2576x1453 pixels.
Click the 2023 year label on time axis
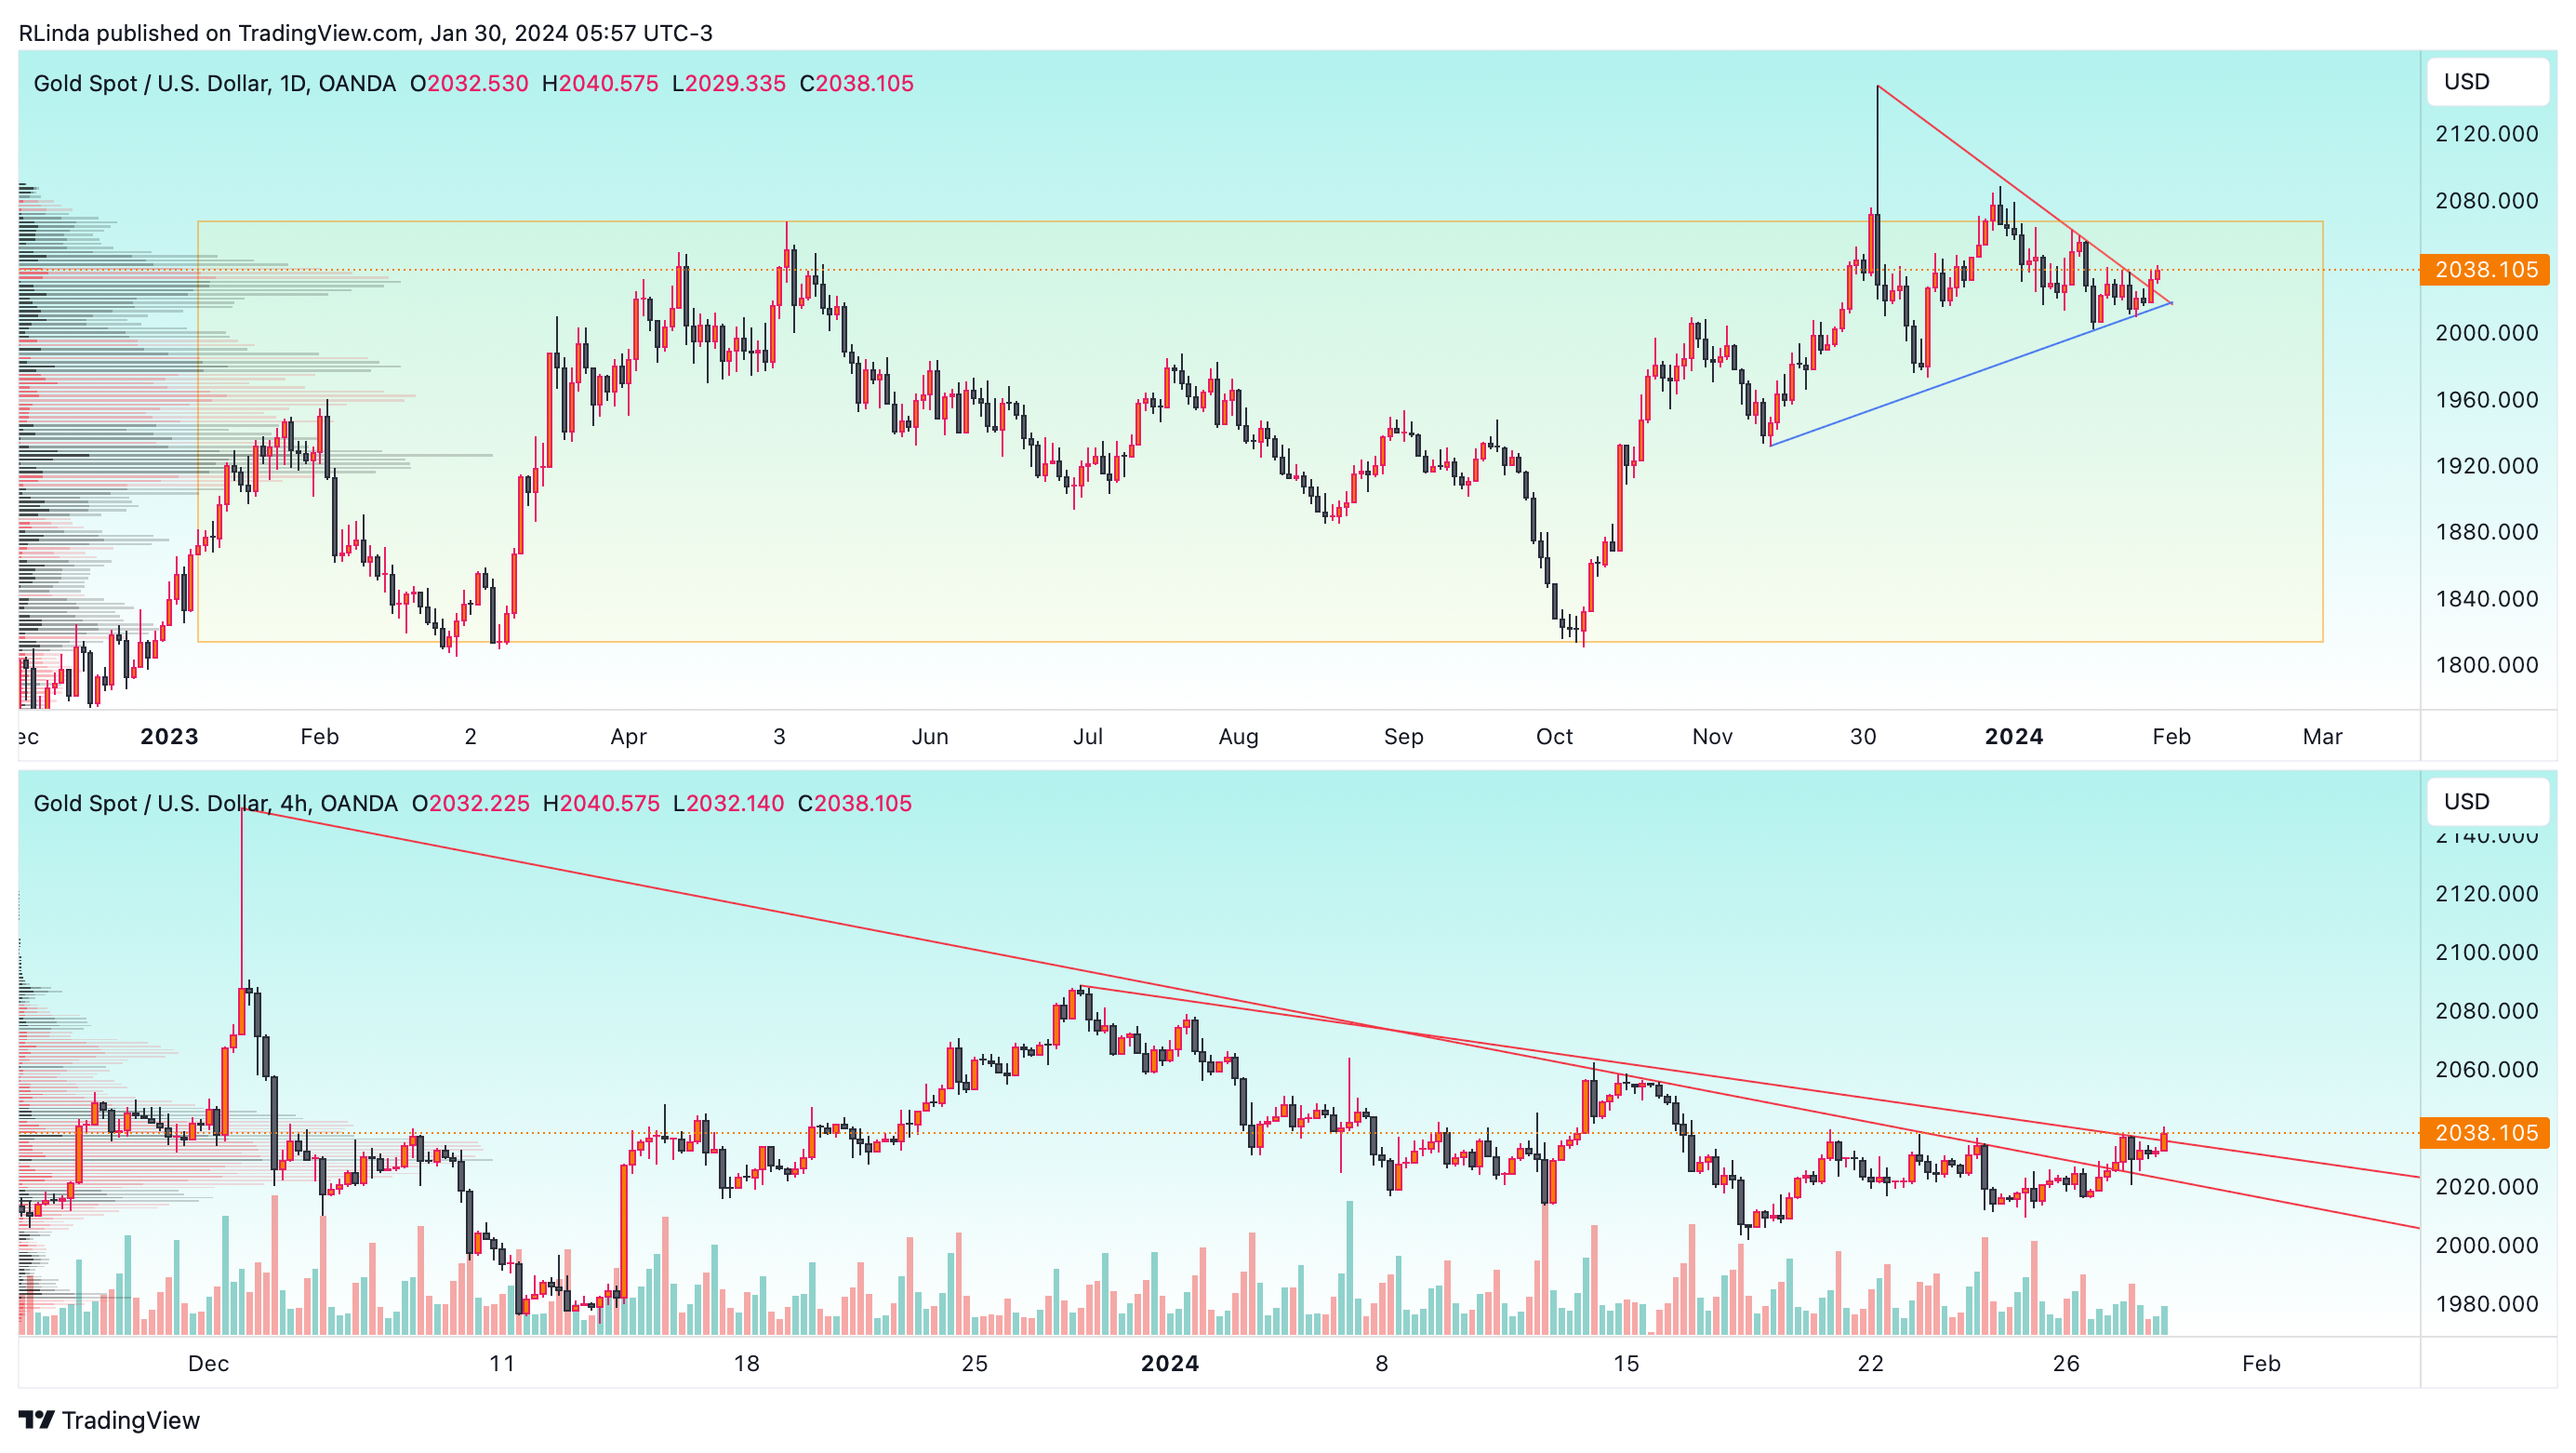pyautogui.click(x=169, y=737)
